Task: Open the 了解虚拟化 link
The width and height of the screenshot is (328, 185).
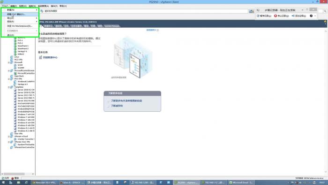Action: tap(117, 106)
